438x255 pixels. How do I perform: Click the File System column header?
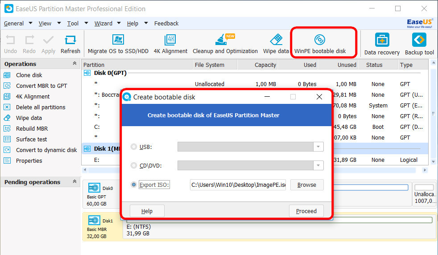pos(215,65)
